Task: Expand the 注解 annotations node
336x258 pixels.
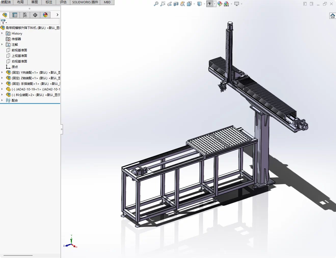Action: pyautogui.click(x=2, y=44)
